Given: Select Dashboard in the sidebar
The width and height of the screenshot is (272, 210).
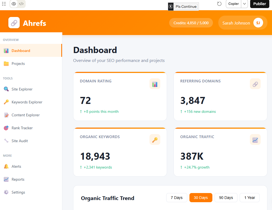Looking at the screenshot, I should (x=31, y=51).
